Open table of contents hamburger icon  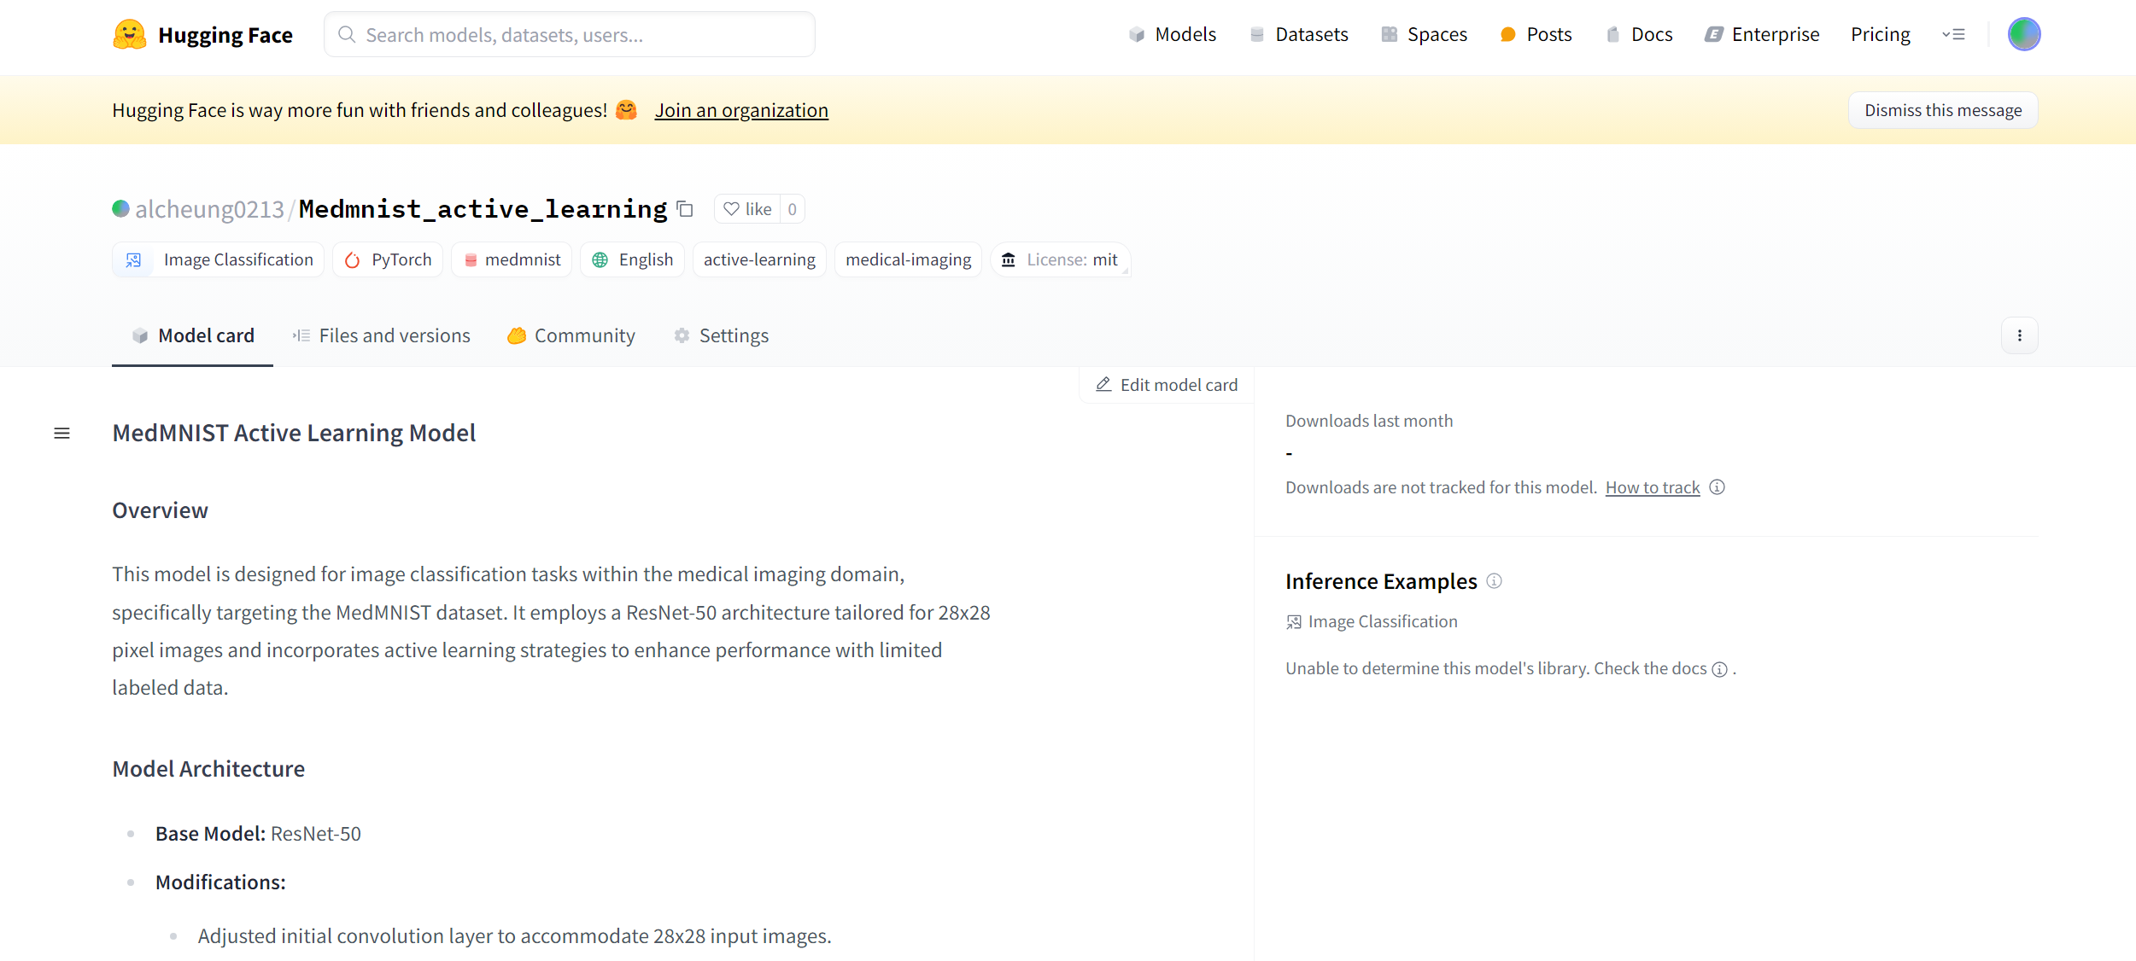point(61,434)
